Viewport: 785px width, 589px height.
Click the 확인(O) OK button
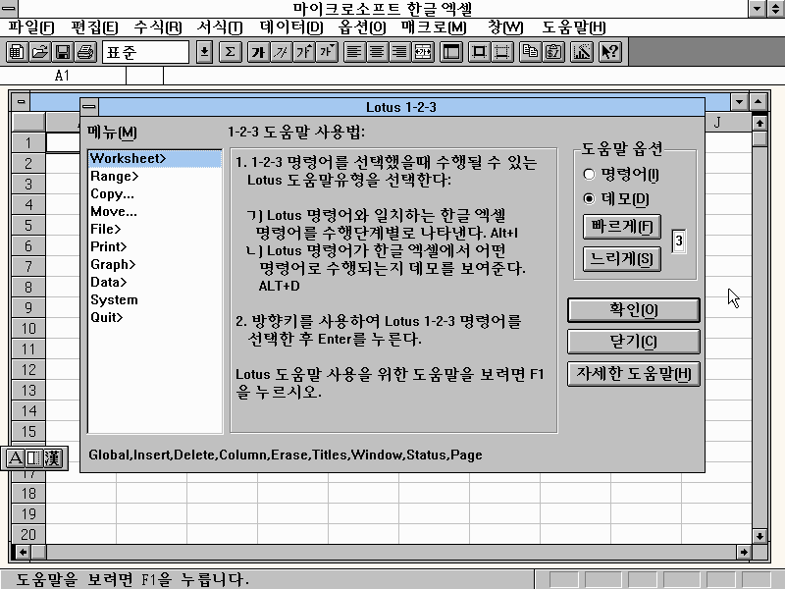click(633, 310)
